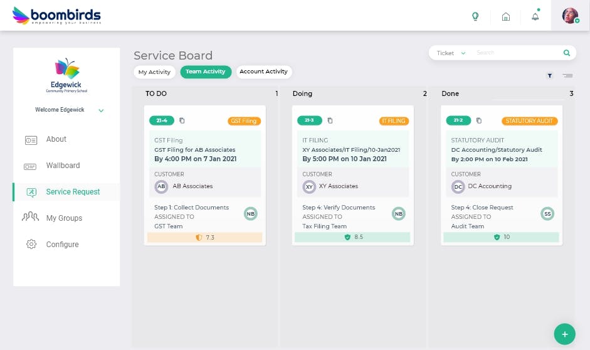Copy ticket 21-2 using copy icon

tap(478, 120)
